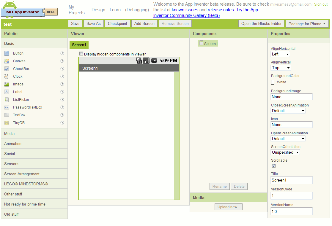The width and height of the screenshot is (332, 226).
Task: Select the Screen1 tab in Viewer
Action: click(79, 45)
